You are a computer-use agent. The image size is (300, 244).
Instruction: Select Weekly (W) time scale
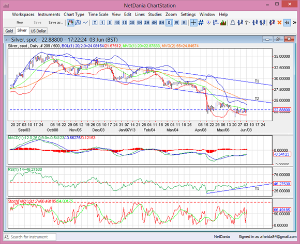tap(176, 23)
